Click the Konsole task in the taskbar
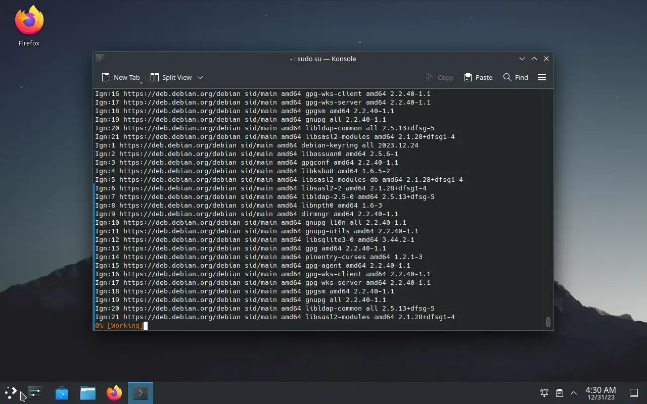The width and height of the screenshot is (647, 404). tap(141, 393)
